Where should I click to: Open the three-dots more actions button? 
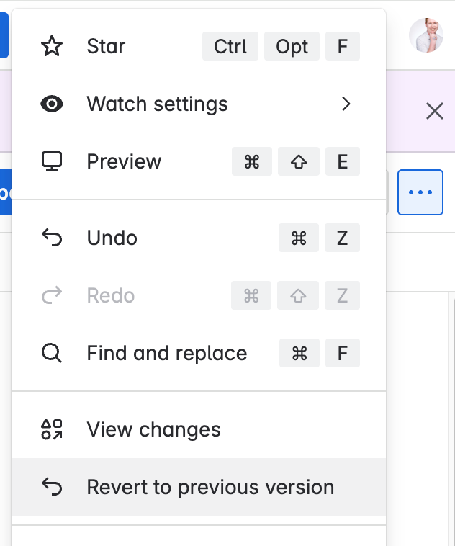420,192
